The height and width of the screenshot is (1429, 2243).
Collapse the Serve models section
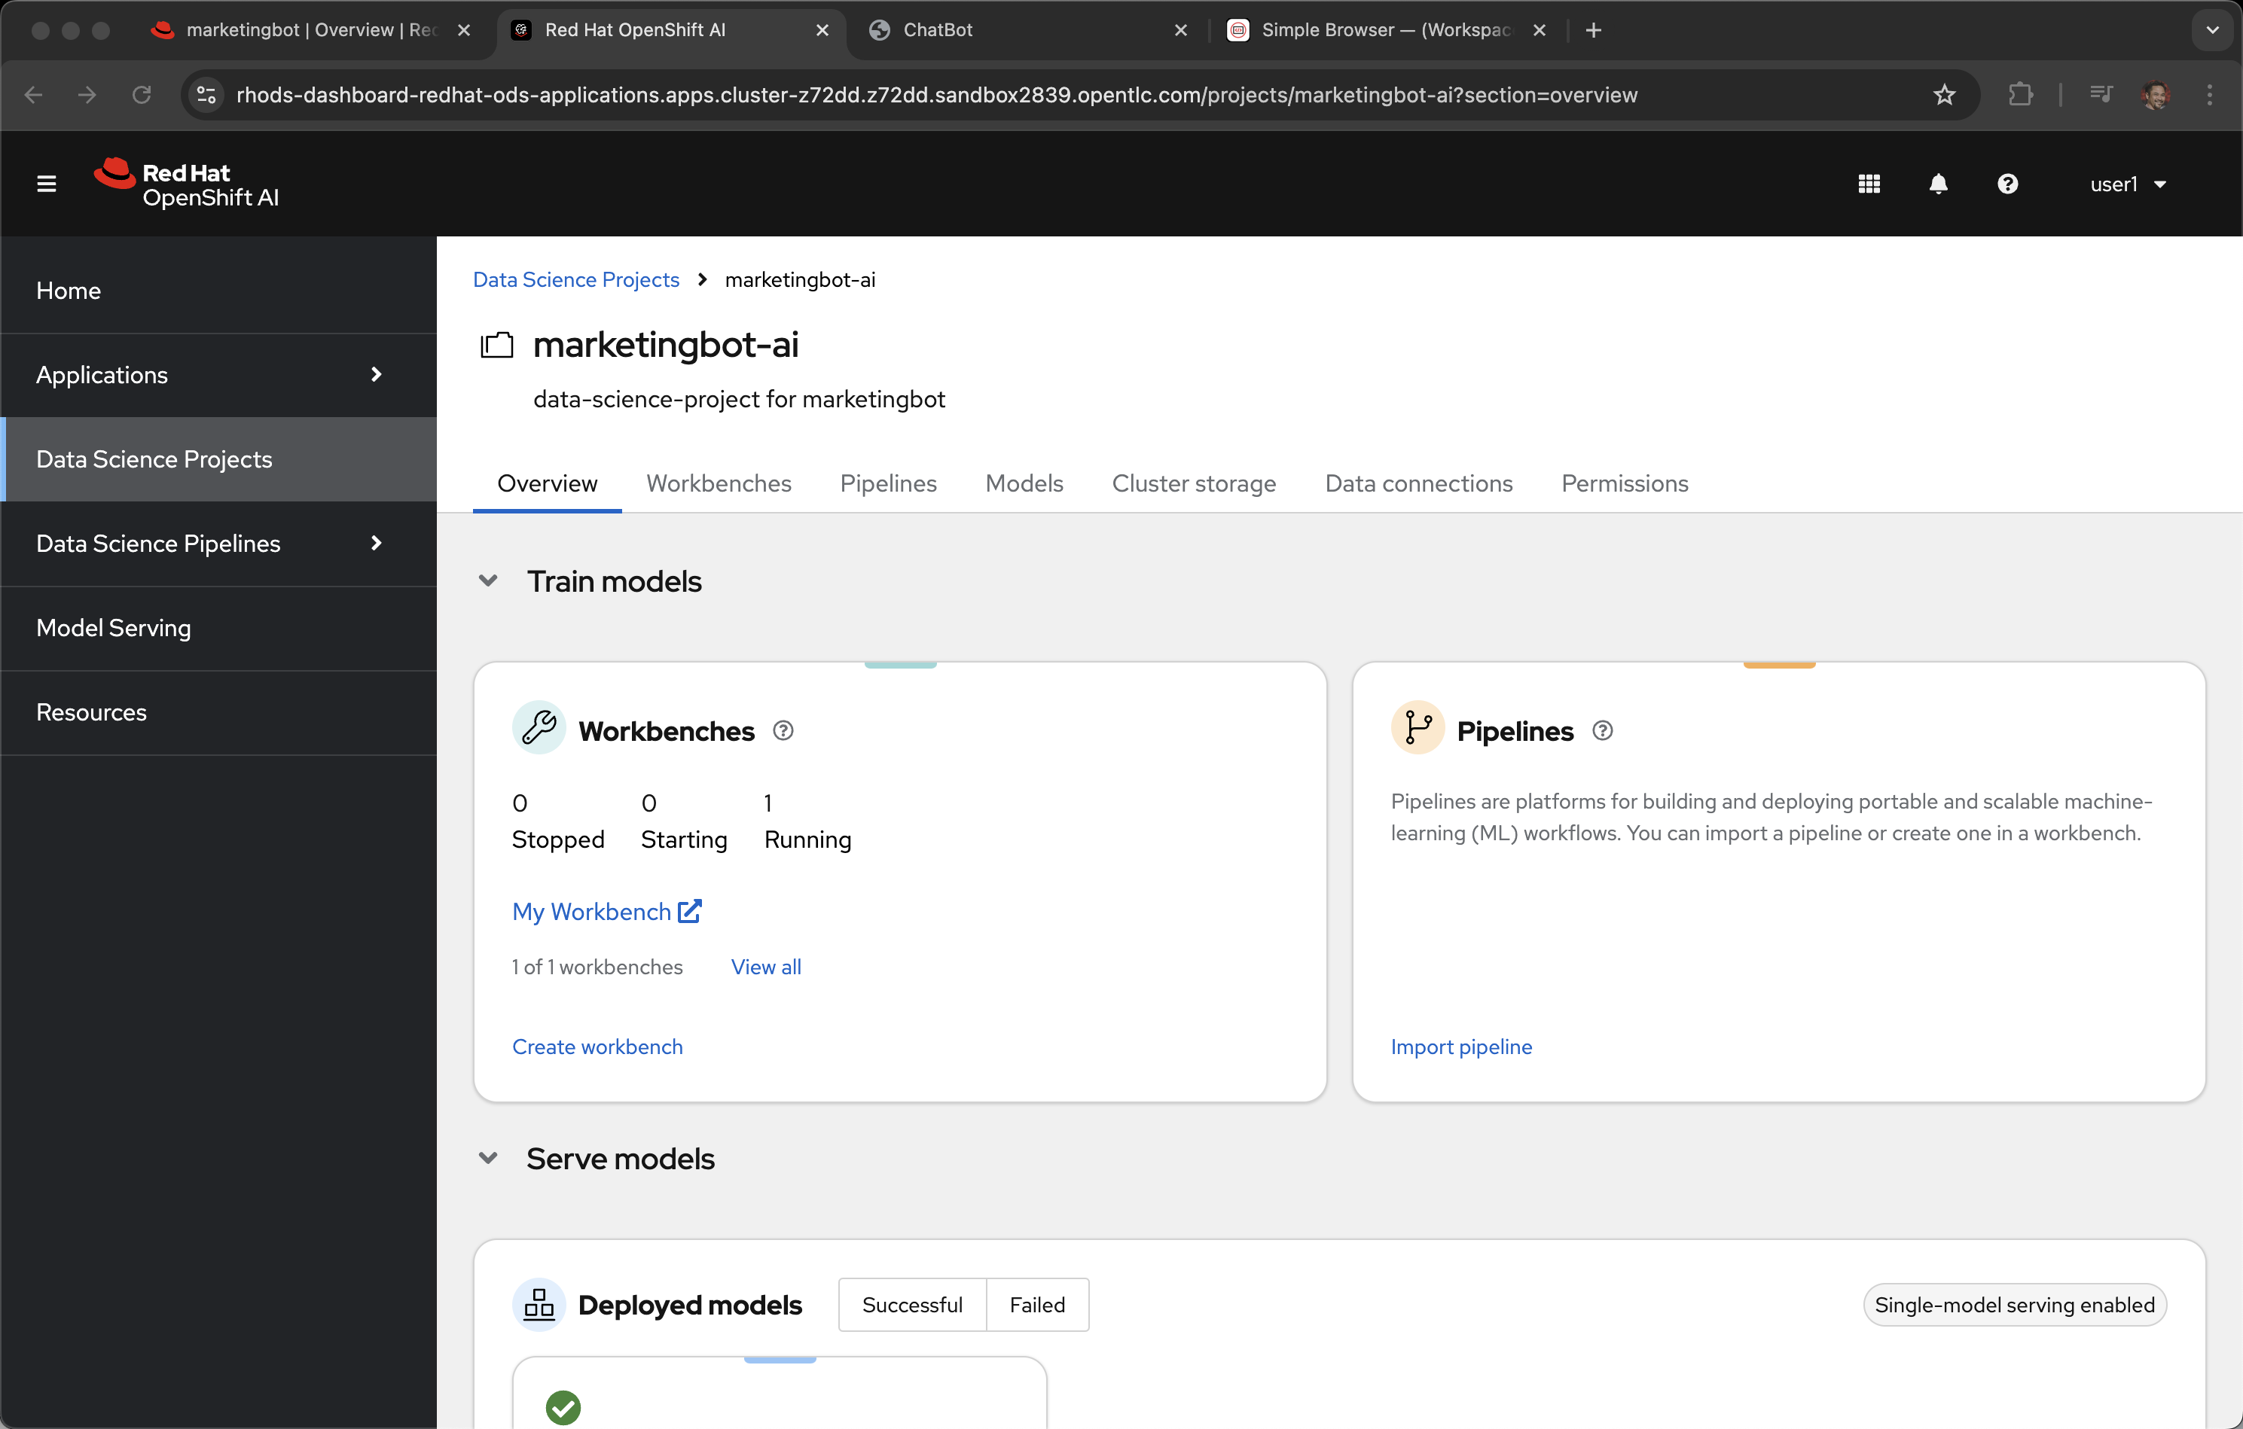(x=488, y=1158)
